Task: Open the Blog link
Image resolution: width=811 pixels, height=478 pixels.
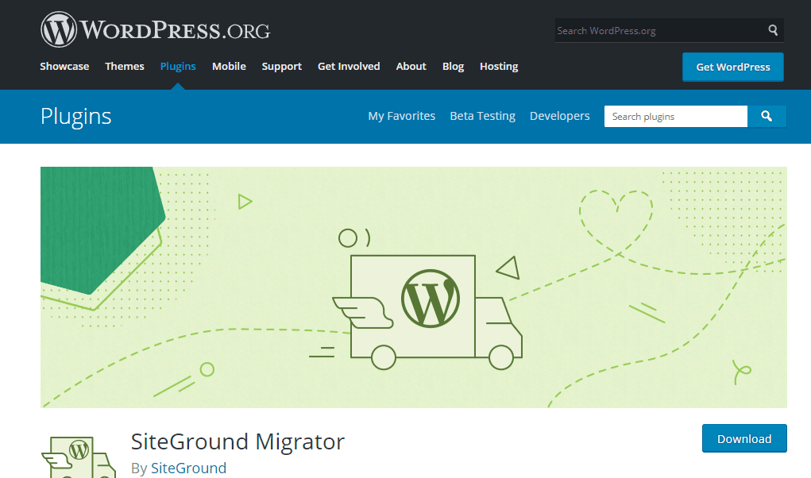Action: 453,66
